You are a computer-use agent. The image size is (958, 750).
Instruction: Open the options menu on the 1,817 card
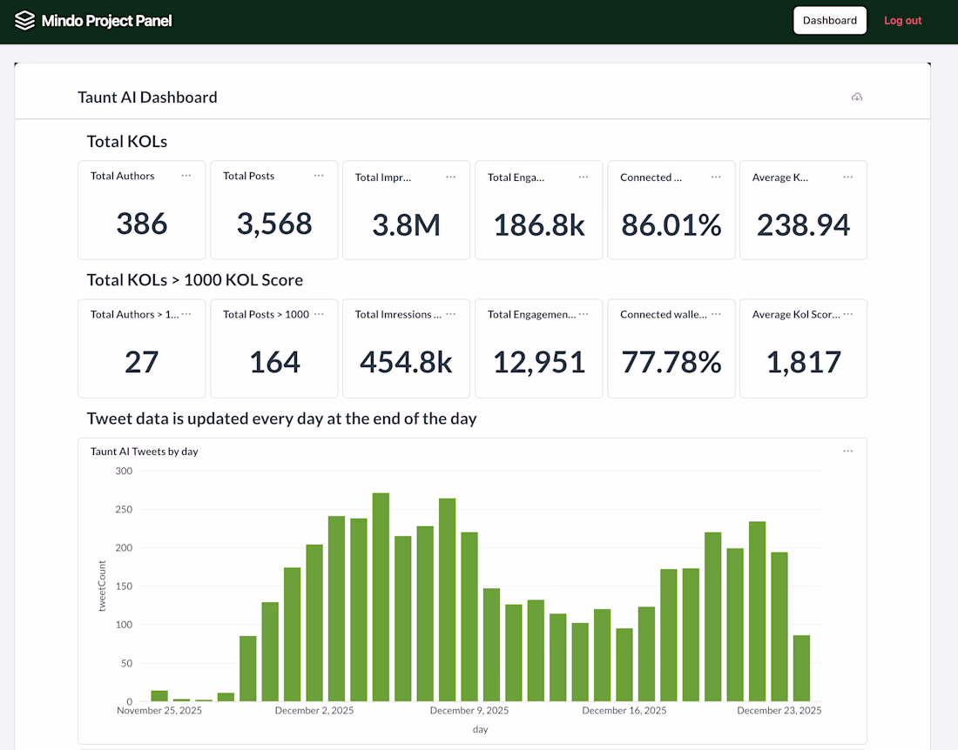click(848, 314)
